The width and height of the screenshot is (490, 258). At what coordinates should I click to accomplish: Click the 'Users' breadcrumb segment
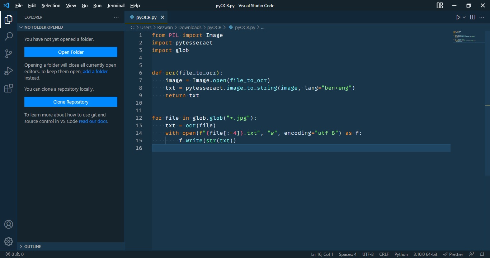coord(146,27)
